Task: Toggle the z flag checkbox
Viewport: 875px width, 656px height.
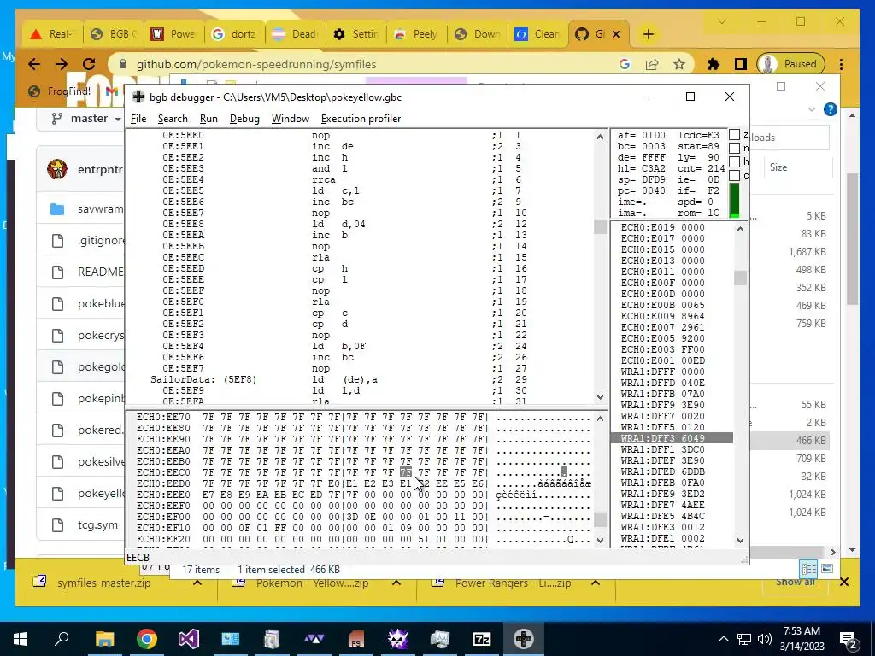Action: point(734,134)
